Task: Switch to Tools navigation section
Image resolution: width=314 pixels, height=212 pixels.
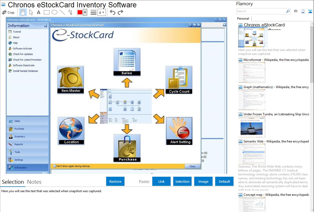Action: [x=28, y=152]
